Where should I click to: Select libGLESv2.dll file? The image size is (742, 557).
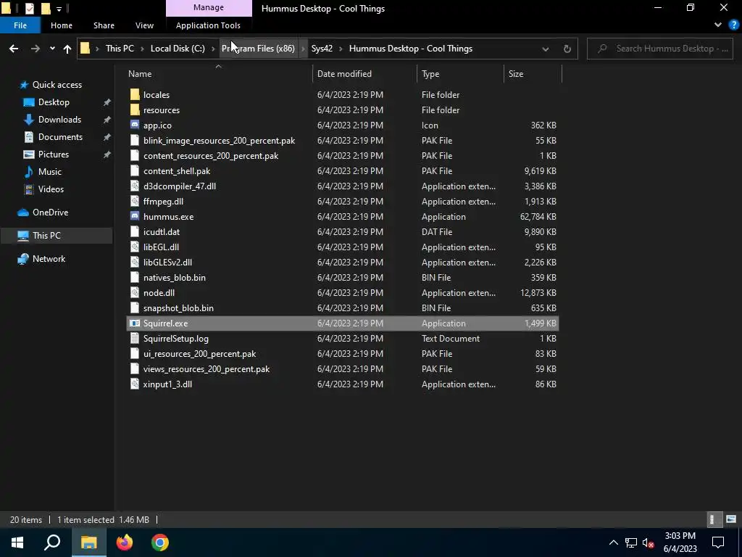click(x=167, y=262)
